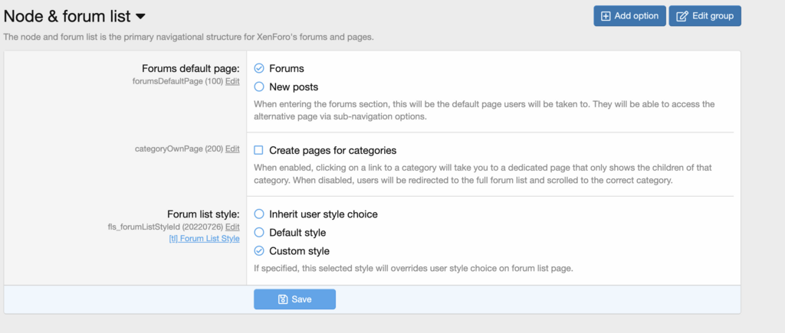Viewport: 785px width, 333px height.
Task: Select the Forums radio button
Action: [259, 68]
